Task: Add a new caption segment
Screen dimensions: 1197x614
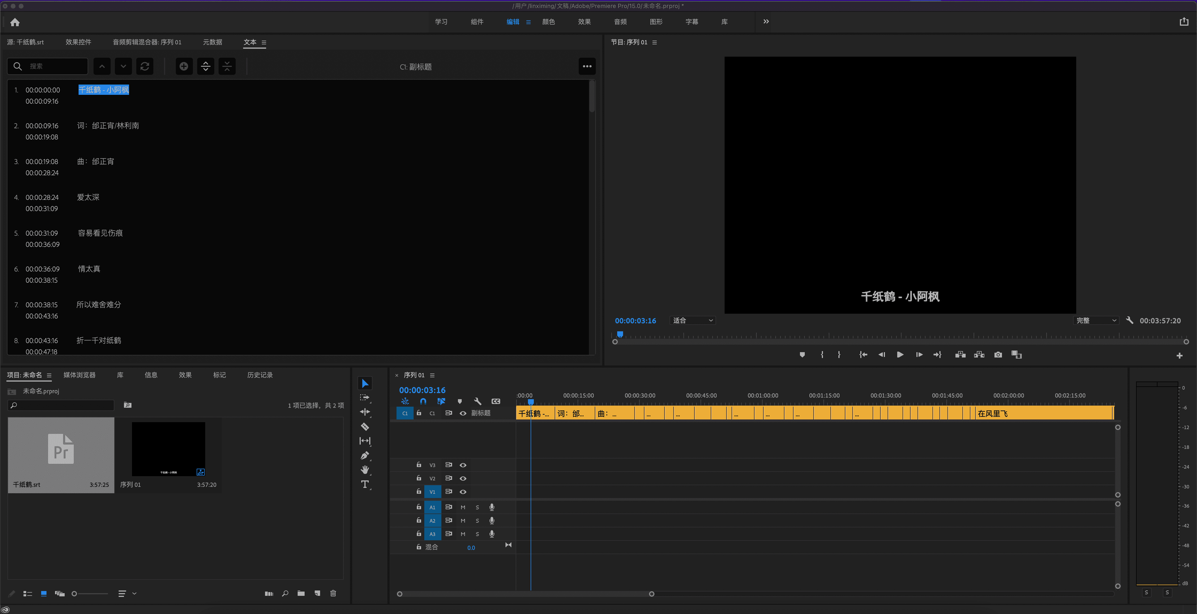Action: coord(184,66)
